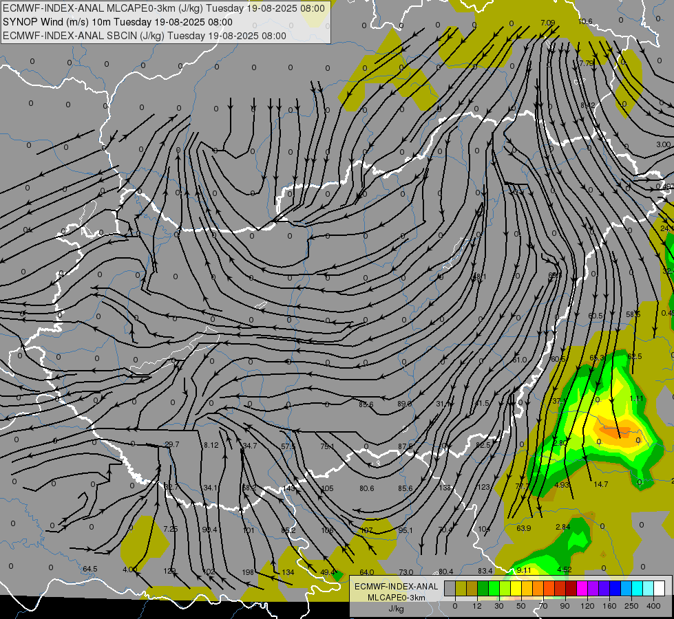Click the 123 value on the map
Image resolution: width=674 pixels, height=619 pixels.
[483, 487]
